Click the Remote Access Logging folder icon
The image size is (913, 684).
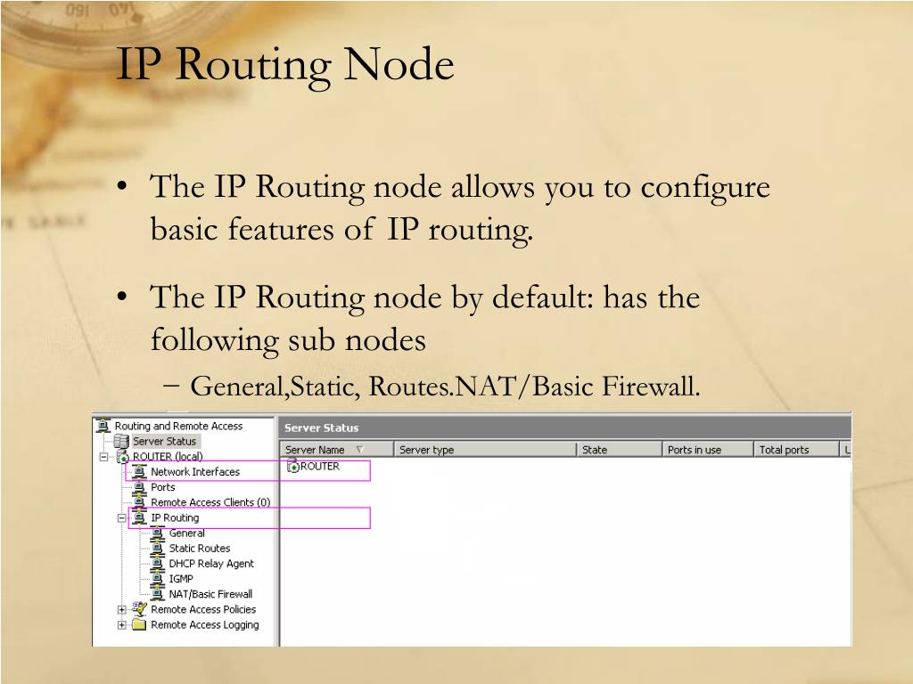(139, 624)
